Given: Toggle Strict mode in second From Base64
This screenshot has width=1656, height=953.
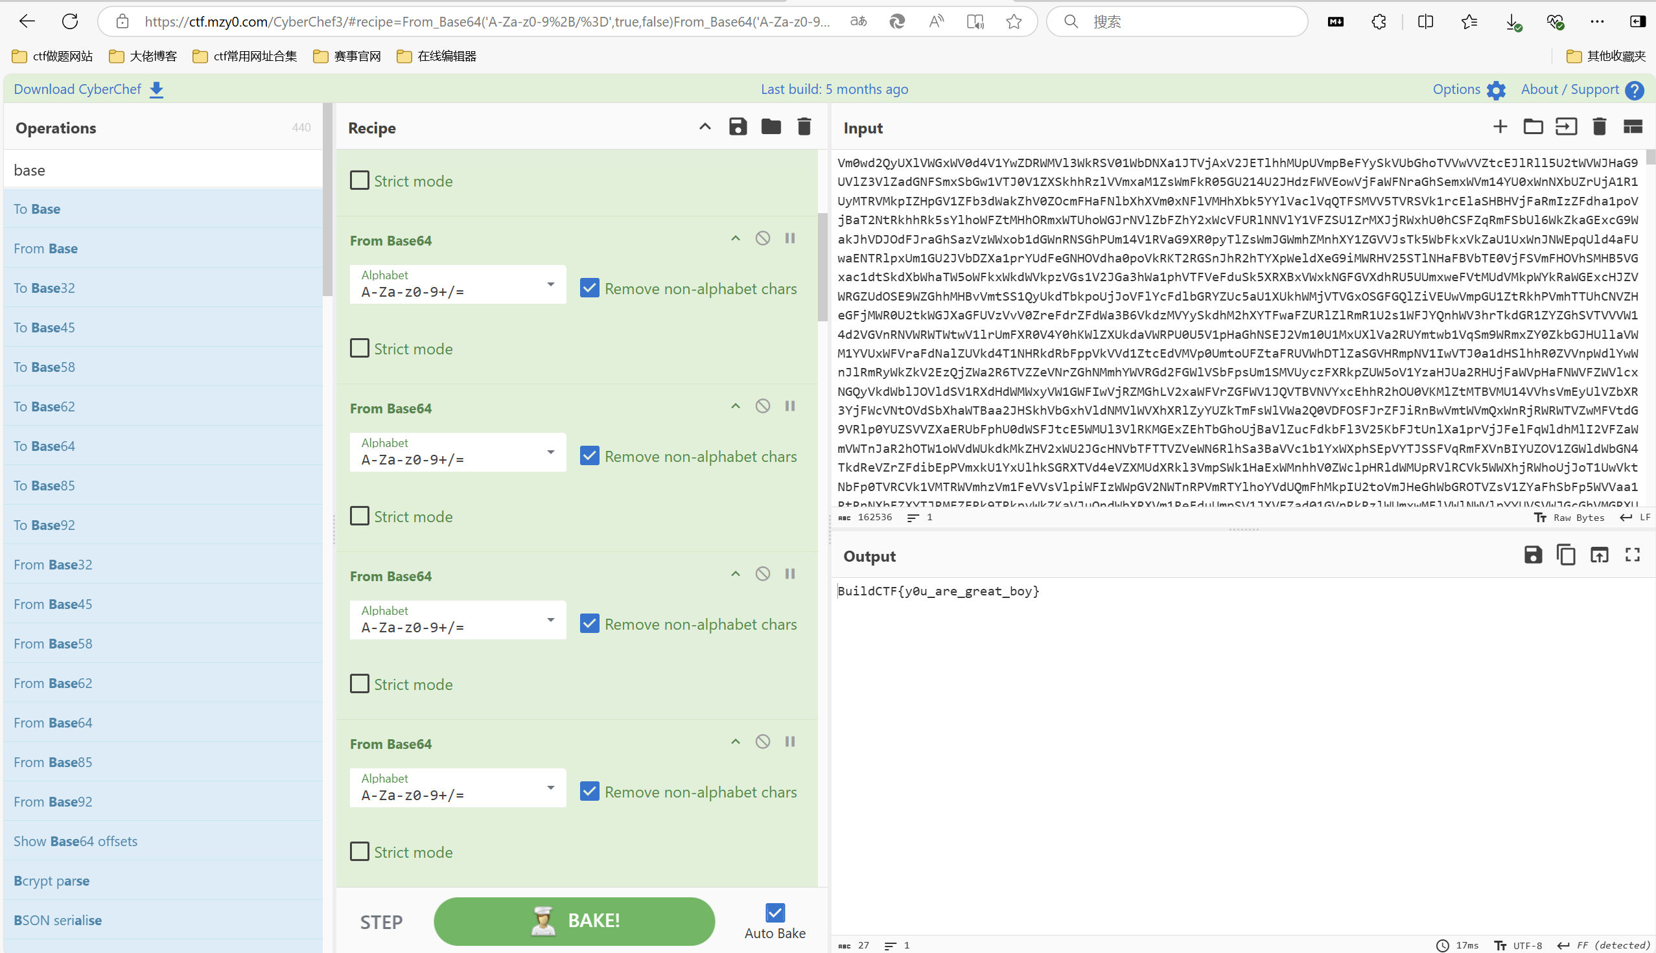Looking at the screenshot, I should tap(360, 516).
